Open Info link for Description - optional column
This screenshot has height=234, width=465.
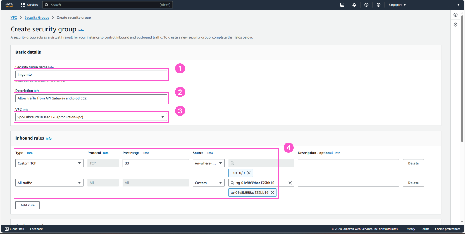tap(337, 153)
